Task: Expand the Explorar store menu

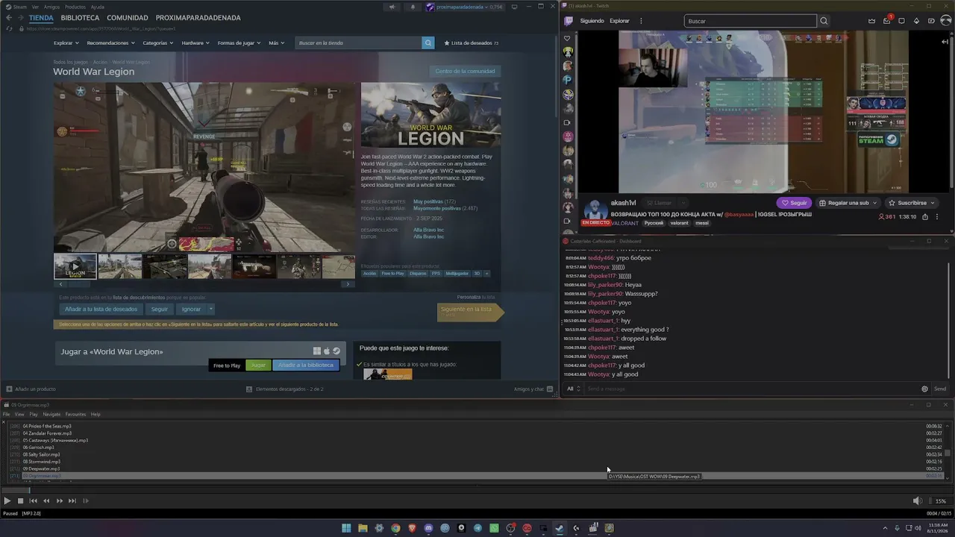Action: coord(66,43)
